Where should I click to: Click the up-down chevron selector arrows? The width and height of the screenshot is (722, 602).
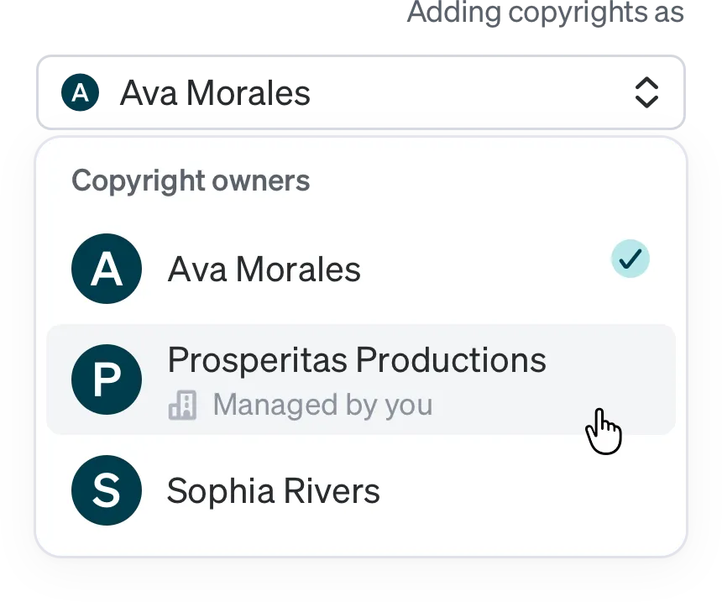pyautogui.click(x=646, y=92)
